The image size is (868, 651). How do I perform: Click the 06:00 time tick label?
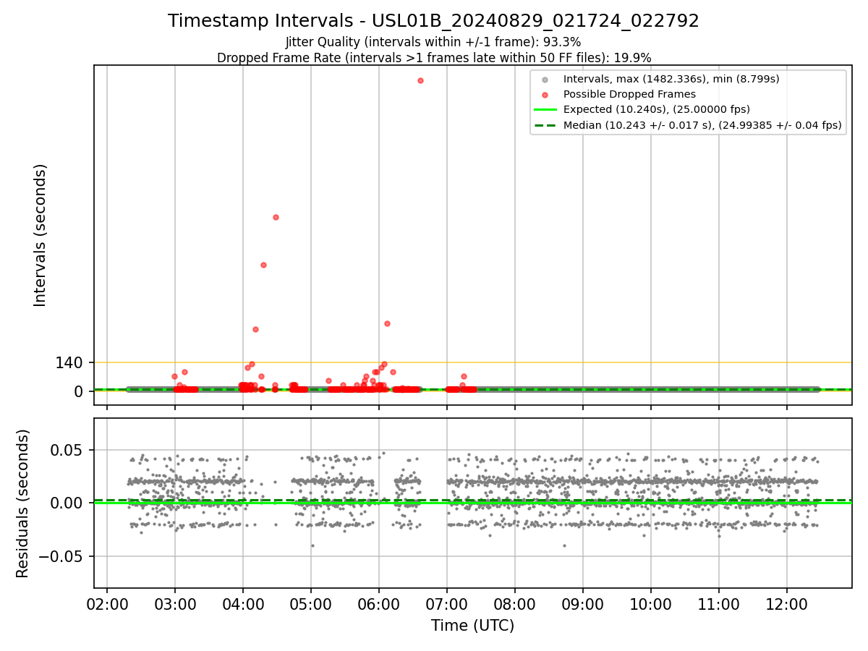(x=379, y=603)
